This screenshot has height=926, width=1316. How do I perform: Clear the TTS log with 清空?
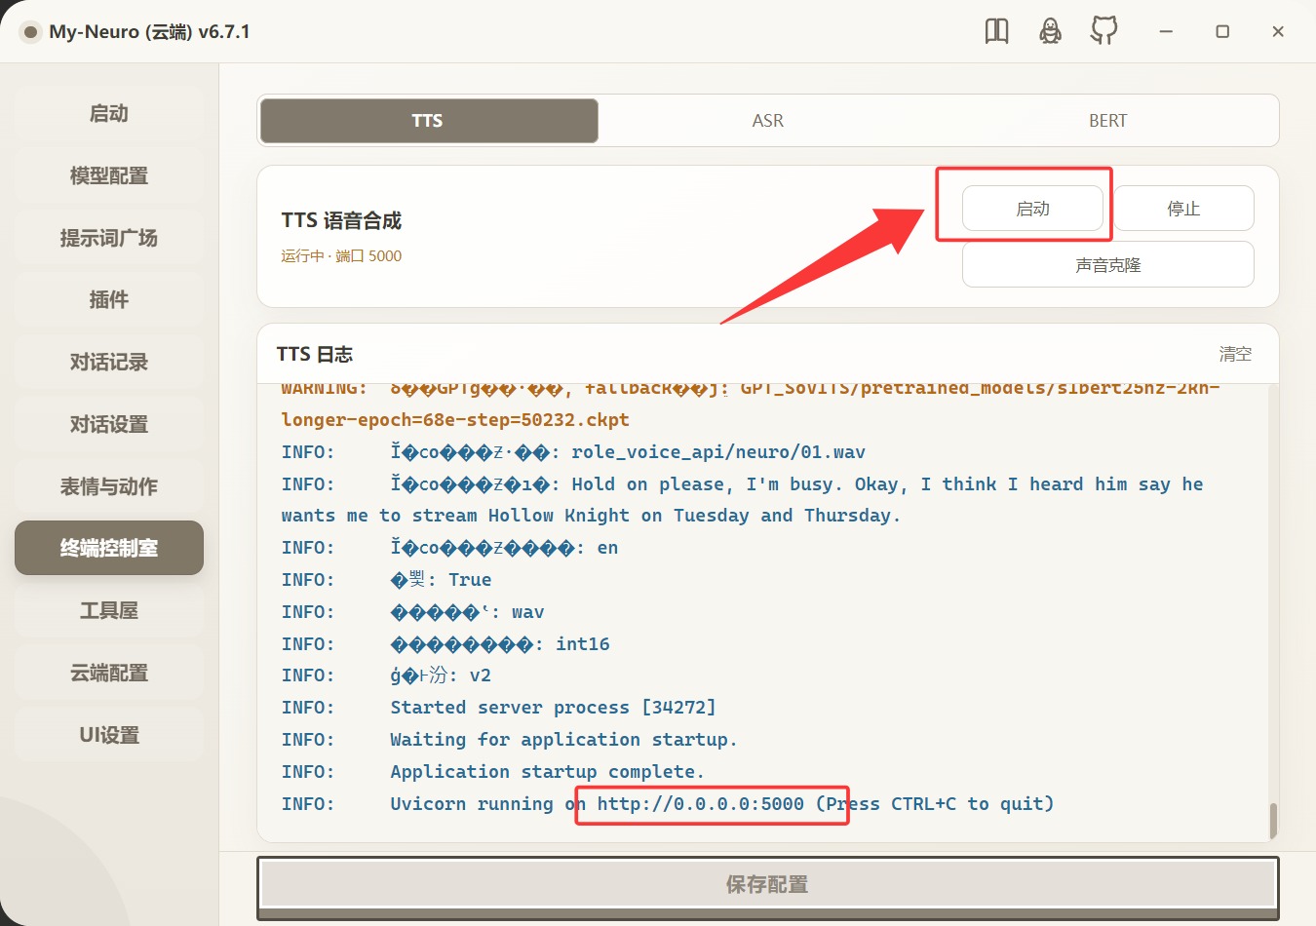1235,354
